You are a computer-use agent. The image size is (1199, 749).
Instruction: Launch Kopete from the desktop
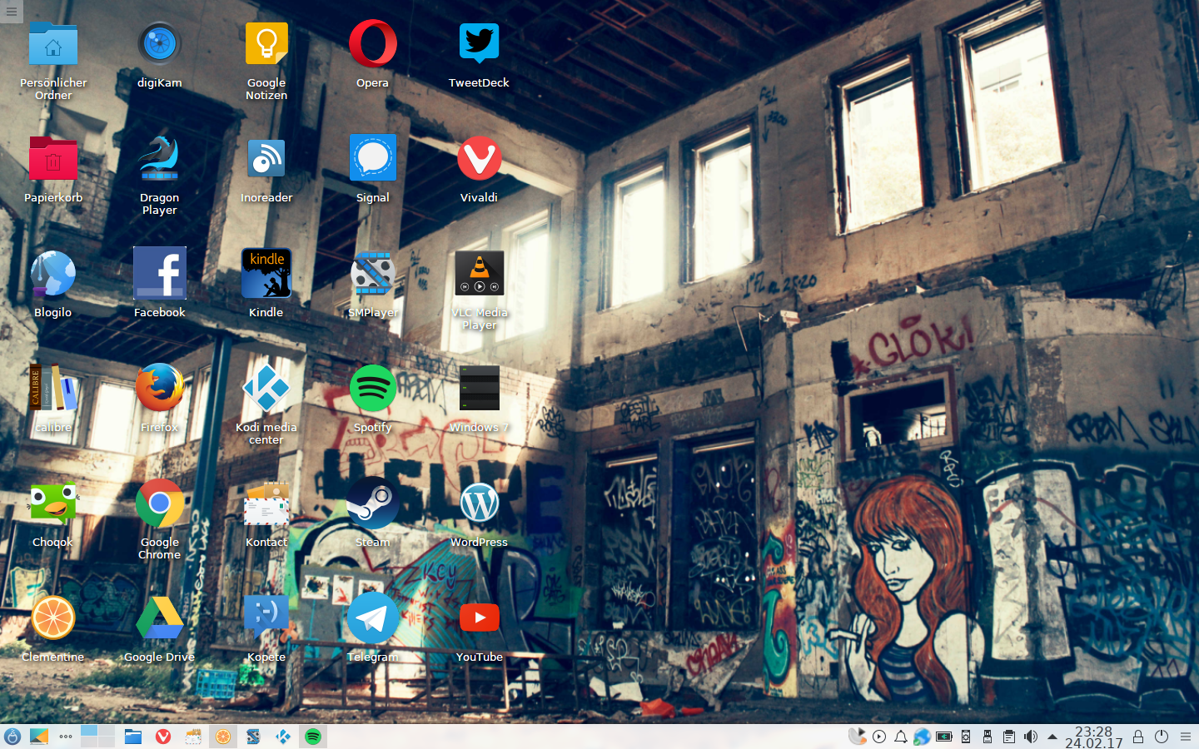coord(266,618)
